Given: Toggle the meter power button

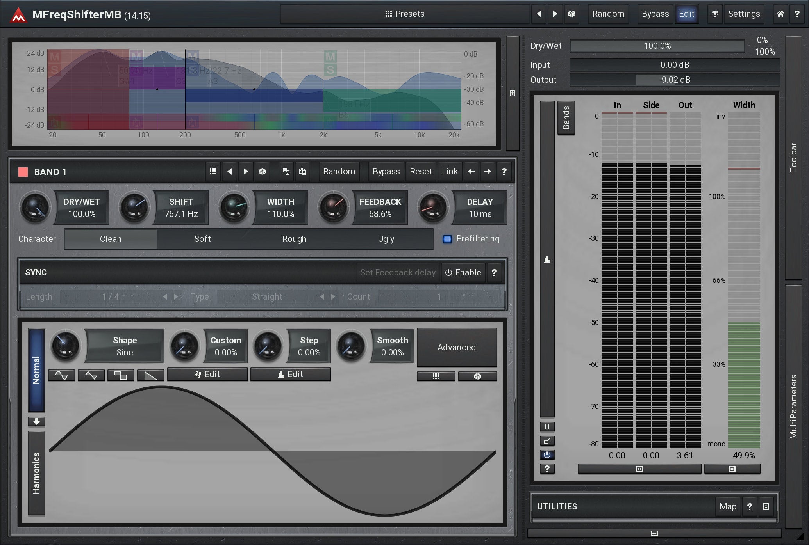Looking at the screenshot, I should pos(547,454).
